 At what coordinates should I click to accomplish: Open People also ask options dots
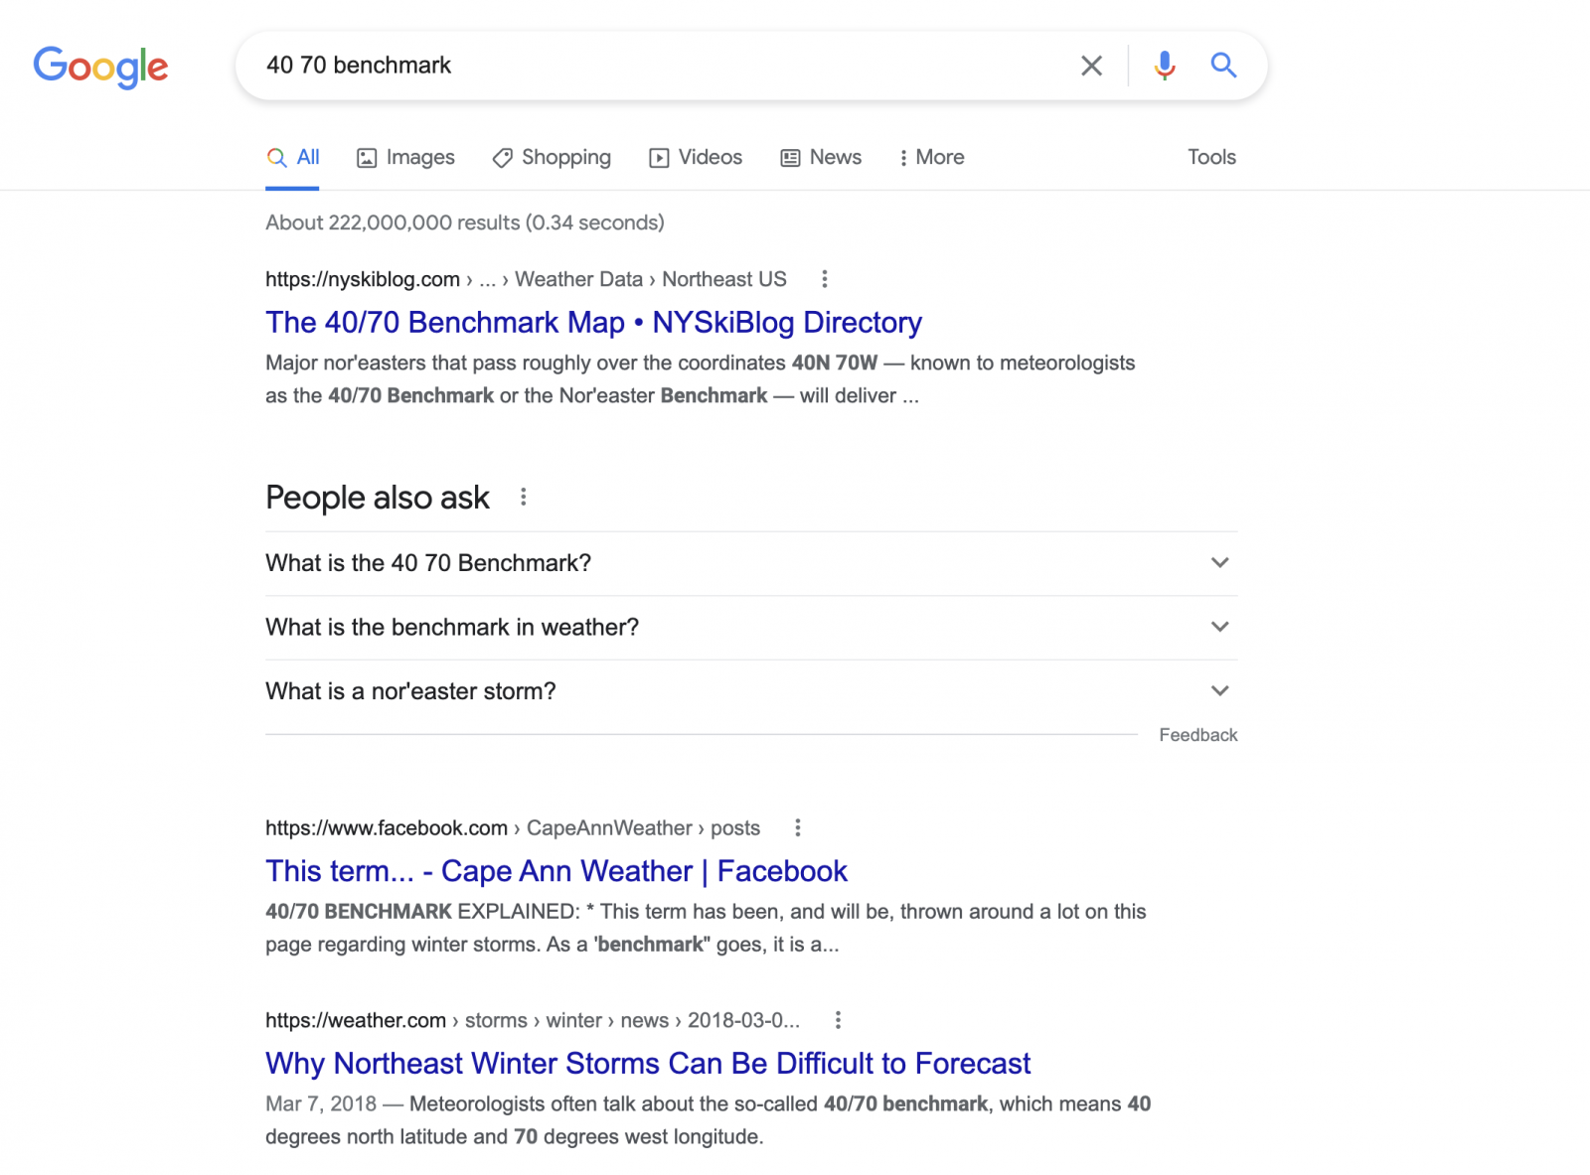coord(524,497)
